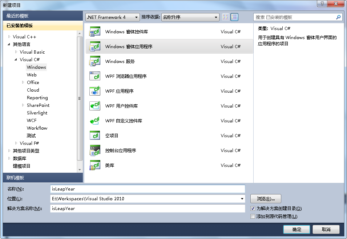Enable 添加到源代码管理 checkbox
347x239 pixels.
click(x=253, y=216)
